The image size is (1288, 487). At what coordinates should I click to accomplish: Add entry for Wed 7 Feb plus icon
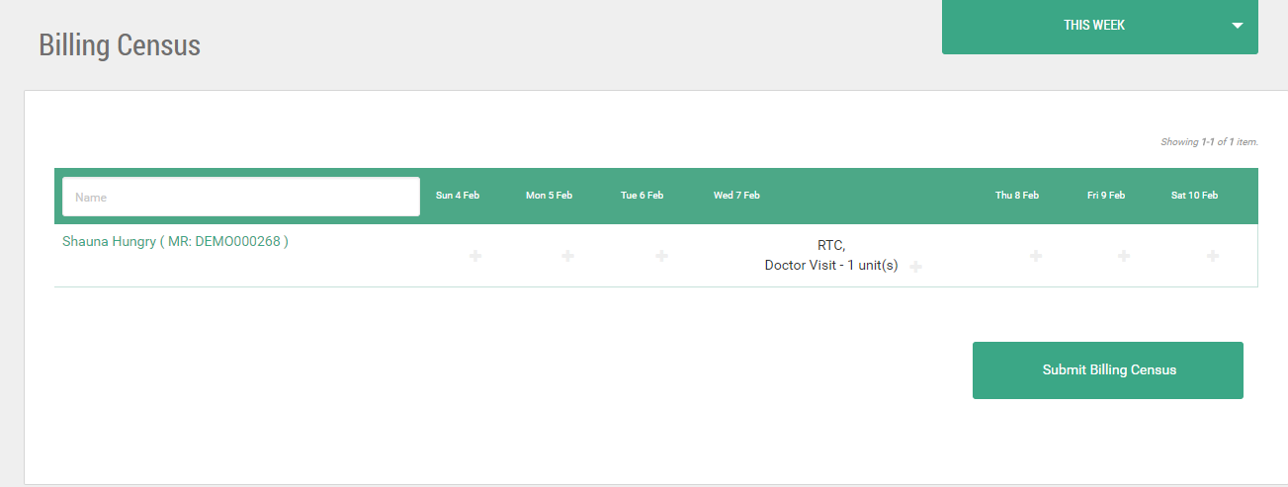point(915,267)
